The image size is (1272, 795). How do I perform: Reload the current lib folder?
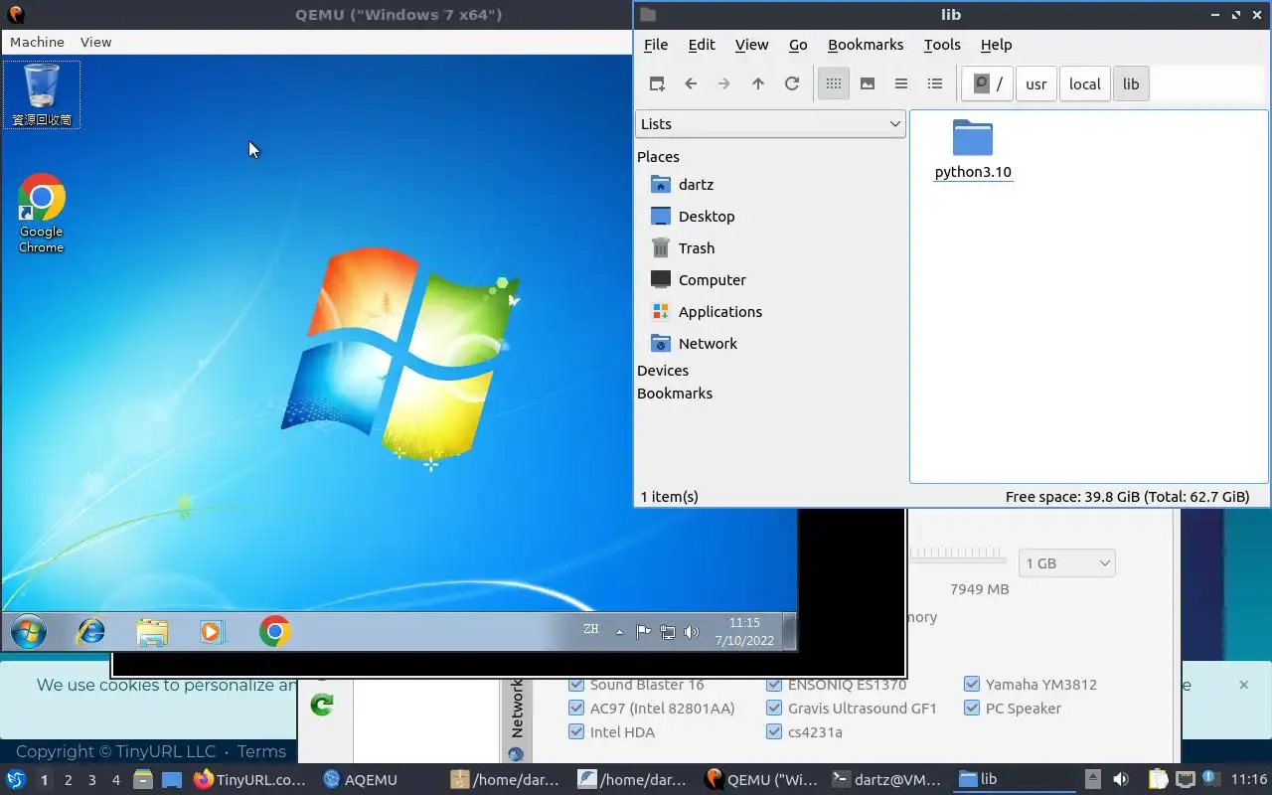[x=792, y=84]
